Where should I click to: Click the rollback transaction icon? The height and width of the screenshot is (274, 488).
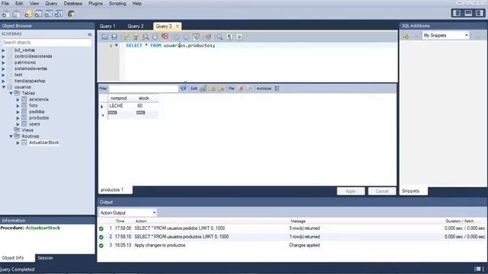[186, 37]
